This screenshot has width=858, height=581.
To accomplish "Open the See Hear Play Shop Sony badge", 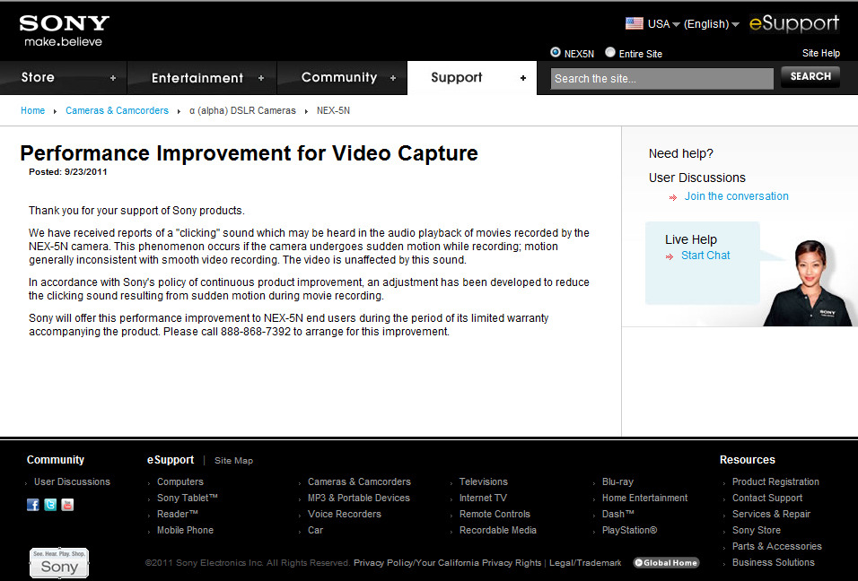I will [x=59, y=563].
